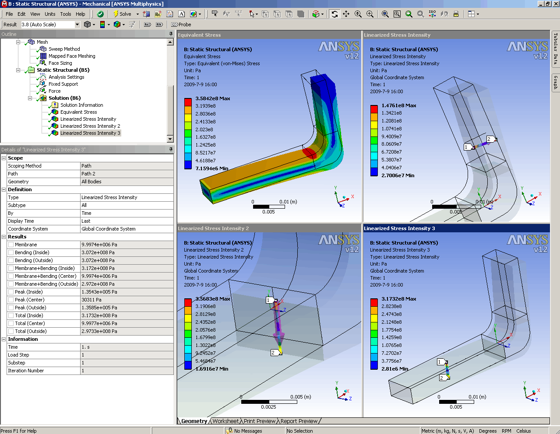
Task: Select Equivalent Stress in the outline tree
Action: pyautogui.click(x=78, y=112)
